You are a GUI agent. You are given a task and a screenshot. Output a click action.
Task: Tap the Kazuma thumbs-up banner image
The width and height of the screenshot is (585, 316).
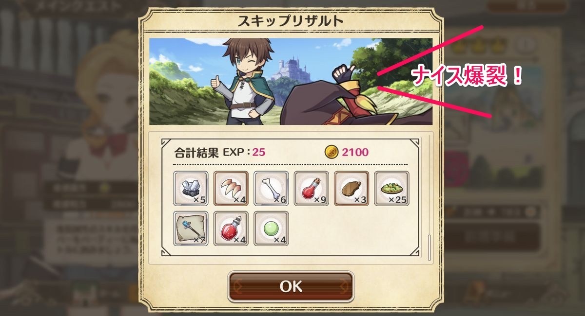[291, 82]
